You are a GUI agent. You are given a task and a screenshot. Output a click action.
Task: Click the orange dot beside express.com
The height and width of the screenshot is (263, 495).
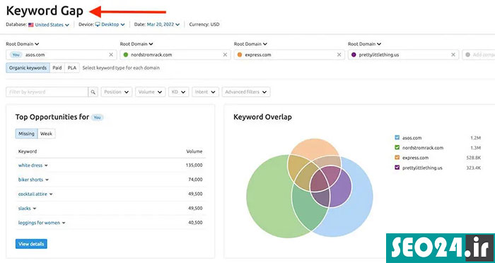pos(240,54)
